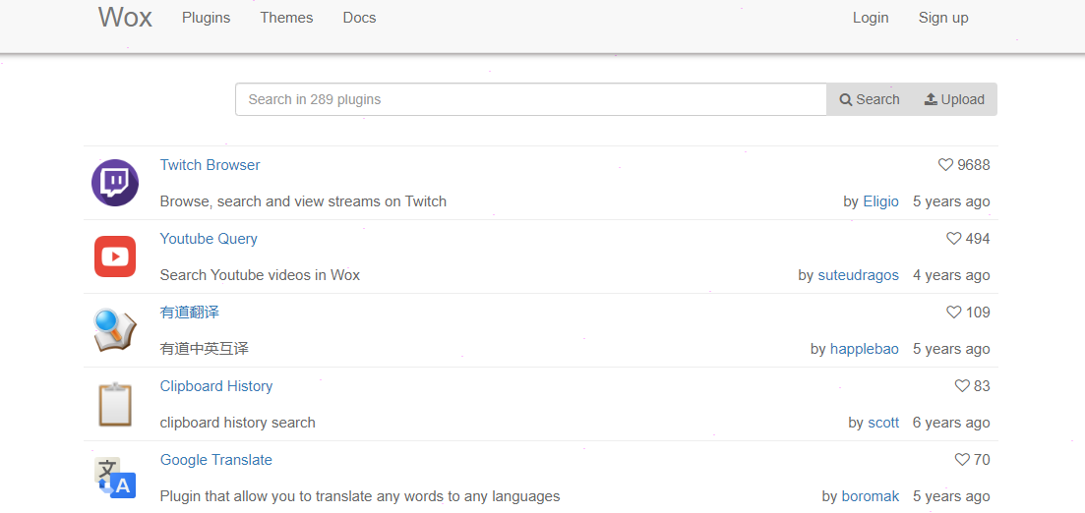The width and height of the screenshot is (1085, 513).
Task: Go to the Themes page
Action: pyautogui.click(x=286, y=18)
